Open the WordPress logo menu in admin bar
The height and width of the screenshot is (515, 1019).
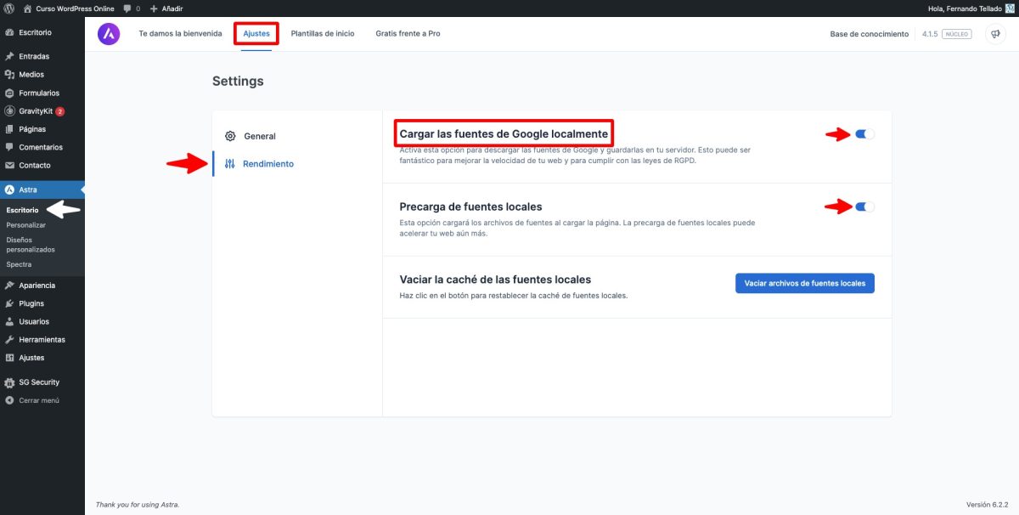(8, 8)
